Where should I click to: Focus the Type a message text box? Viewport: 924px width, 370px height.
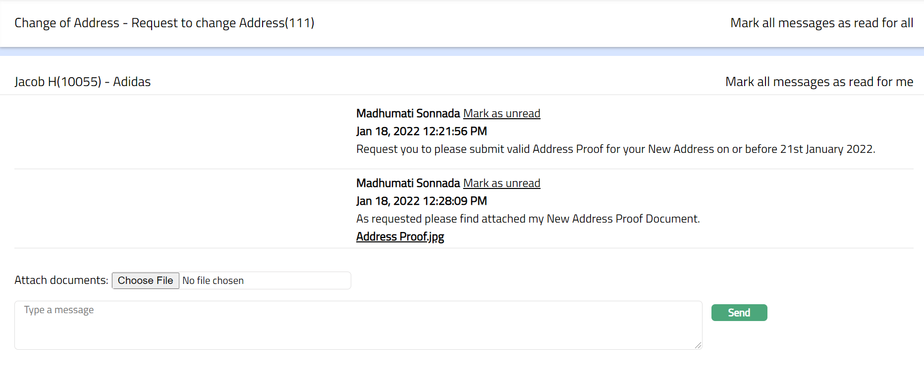pyautogui.click(x=358, y=325)
